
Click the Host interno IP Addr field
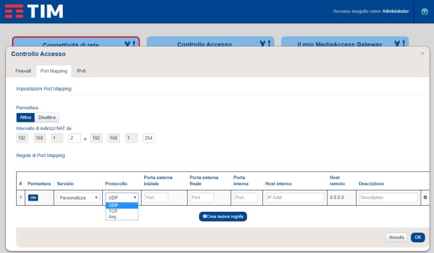[294, 198]
